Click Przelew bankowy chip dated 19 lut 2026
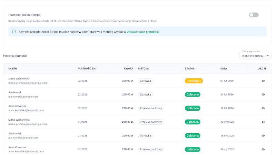The width and height of the screenshot is (276, 155). (151, 108)
